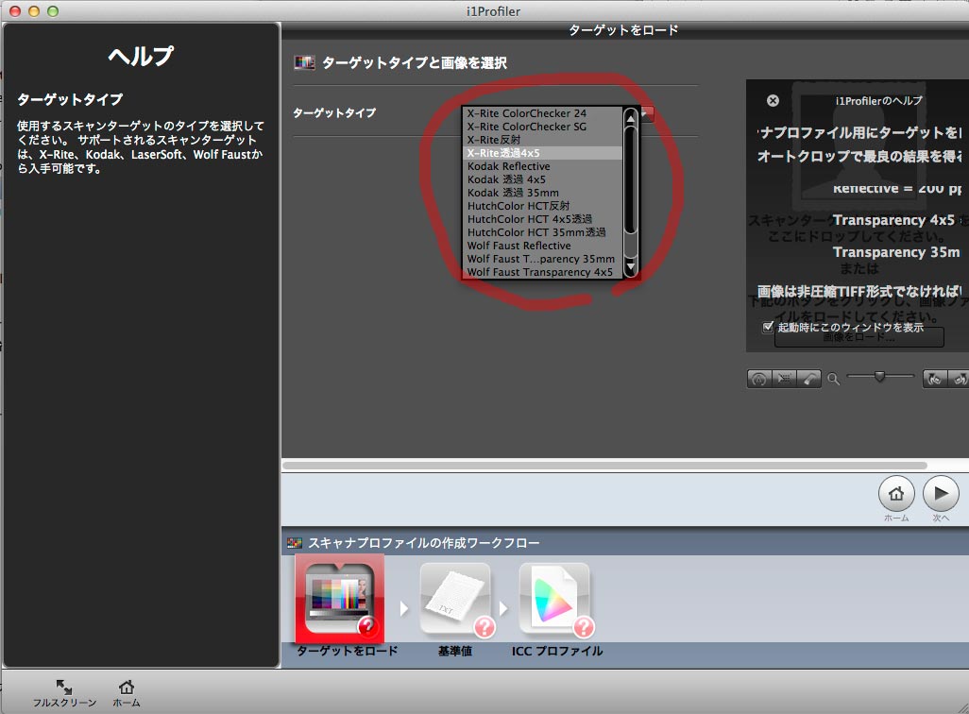The width and height of the screenshot is (969, 714).
Task: Select Wolf Faust Reflective target
Action: coord(542,246)
